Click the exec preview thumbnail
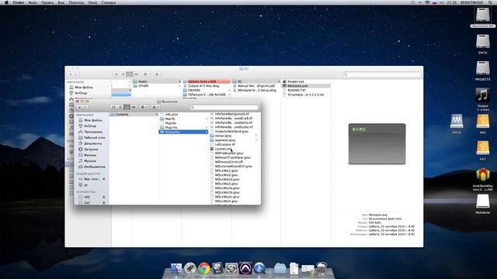 377,144
